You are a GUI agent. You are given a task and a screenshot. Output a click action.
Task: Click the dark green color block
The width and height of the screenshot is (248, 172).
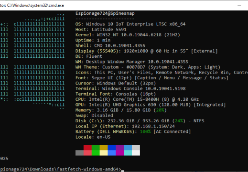click(96, 148)
